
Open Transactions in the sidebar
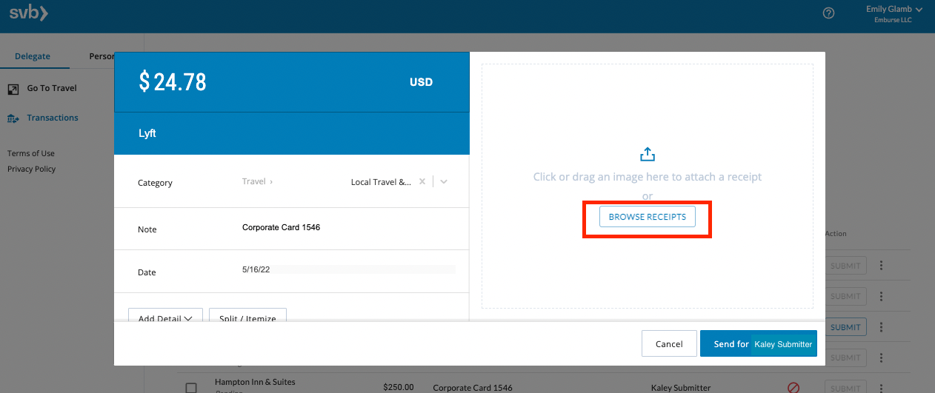pos(53,118)
